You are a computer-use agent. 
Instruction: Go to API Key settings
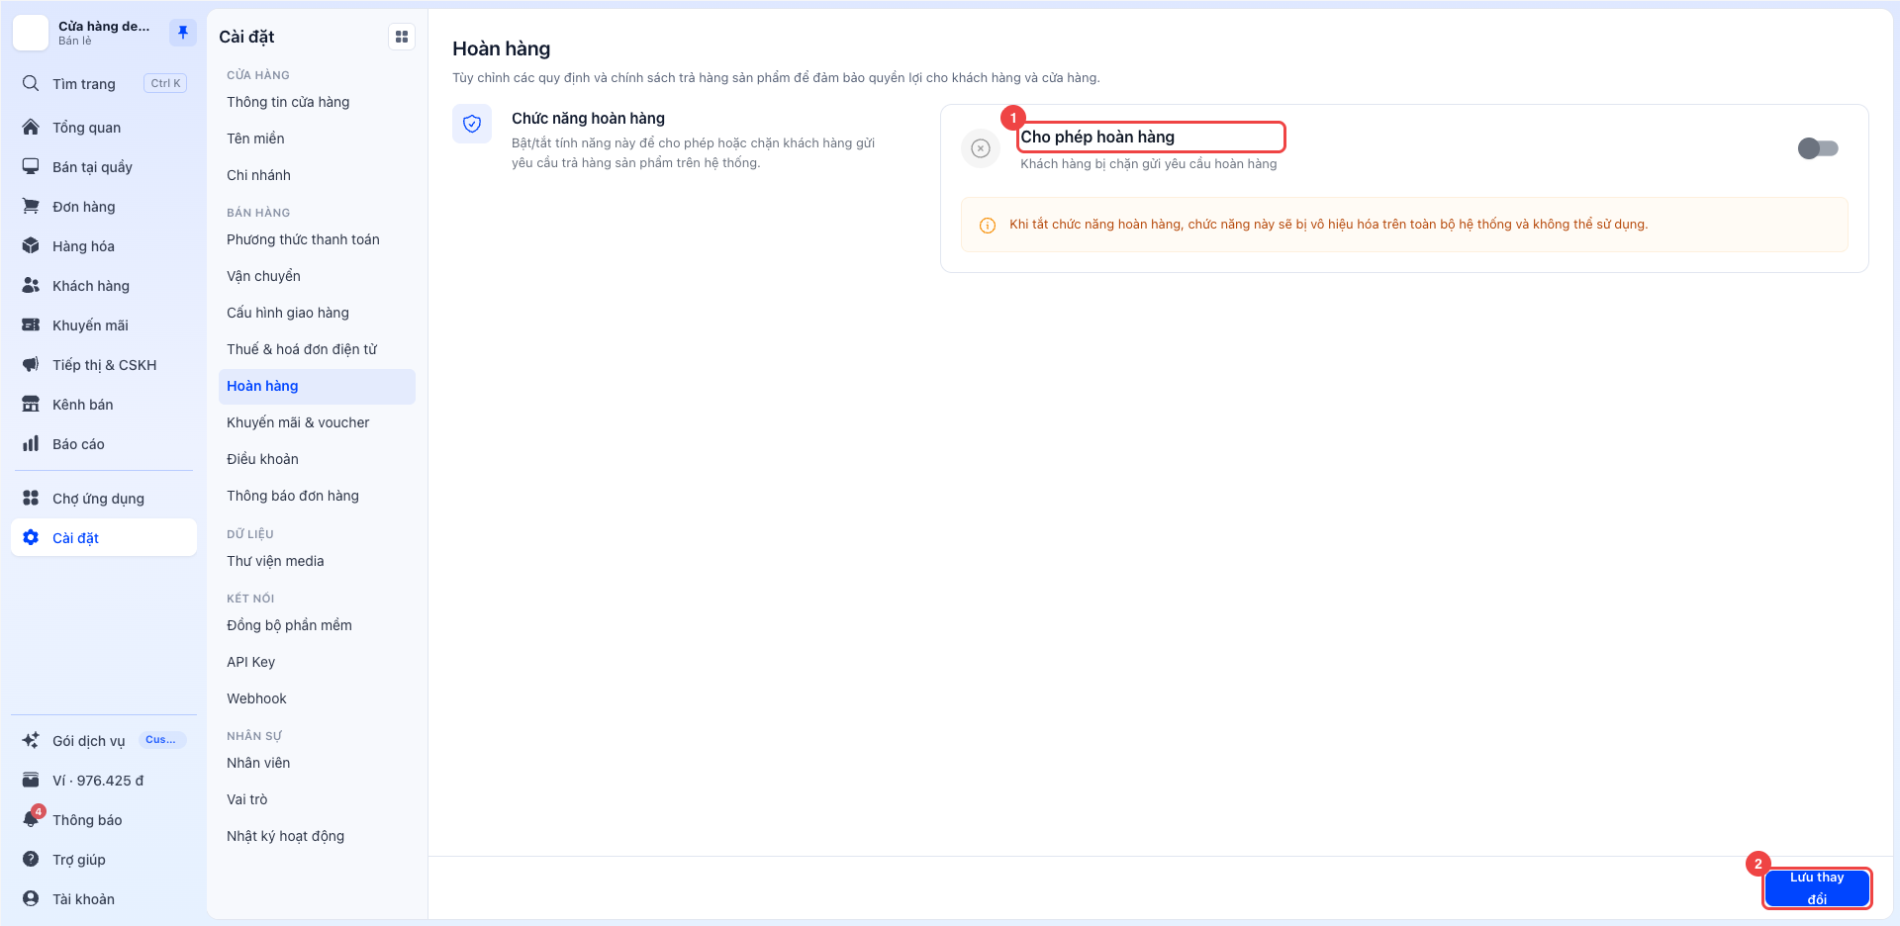[x=317, y=662]
